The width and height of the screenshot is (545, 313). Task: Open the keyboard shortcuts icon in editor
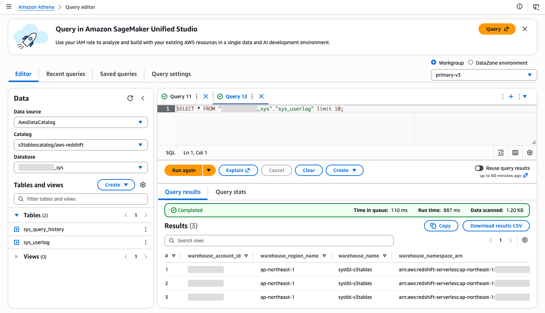pyautogui.click(x=515, y=153)
